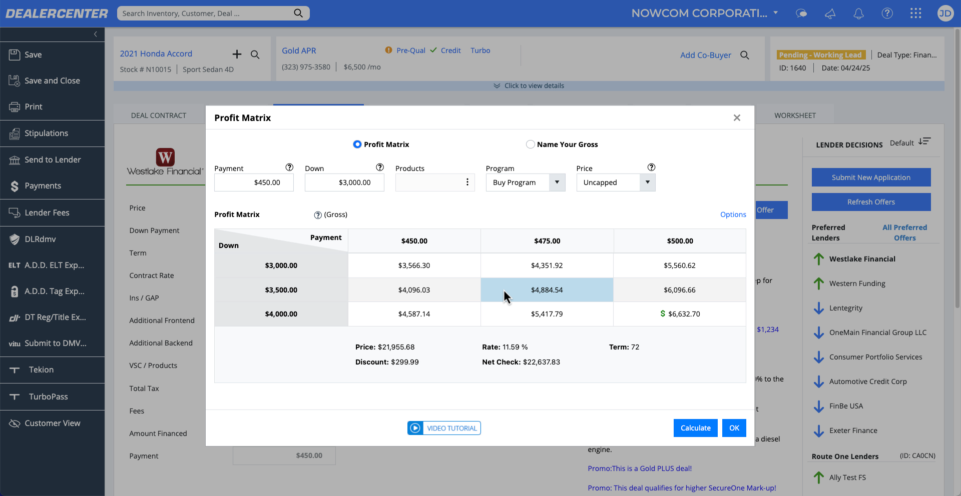The height and width of the screenshot is (496, 961).
Task: Open the 2021 Honda Accord link
Action: [156, 53]
